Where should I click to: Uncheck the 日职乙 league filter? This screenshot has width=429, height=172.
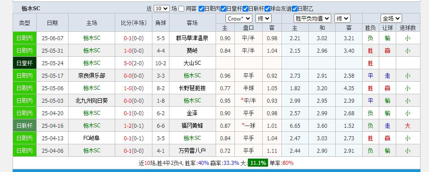coord(295,9)
